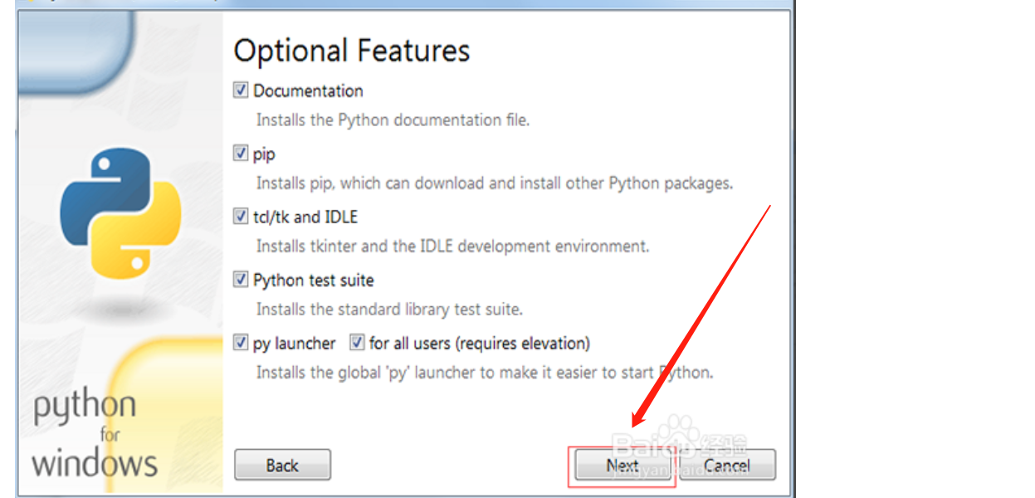
Task: Toggle the Python test suite checkbox
Action: click(241, 280)
